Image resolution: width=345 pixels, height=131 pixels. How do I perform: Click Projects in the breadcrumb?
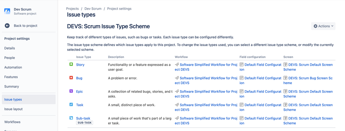[x=72, y=9]
